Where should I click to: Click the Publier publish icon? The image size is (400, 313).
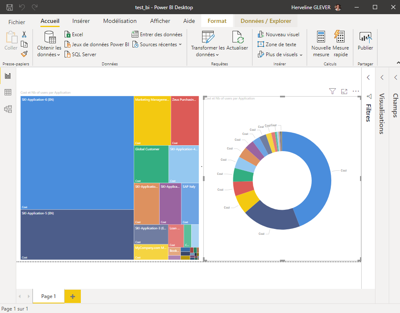[x=365, y=37]
